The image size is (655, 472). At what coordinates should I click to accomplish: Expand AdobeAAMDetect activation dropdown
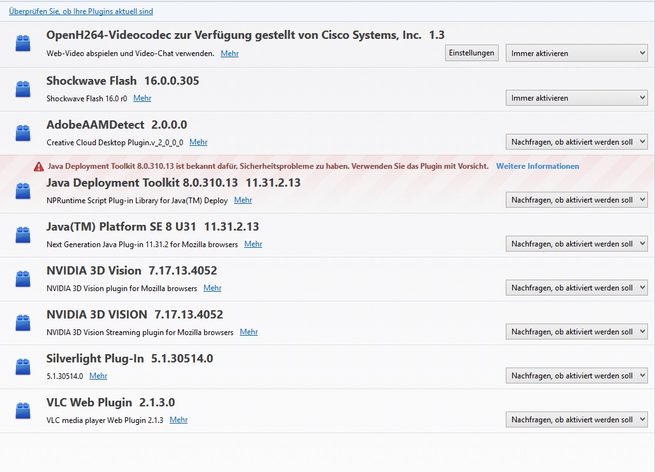click(x=577, y=142)
